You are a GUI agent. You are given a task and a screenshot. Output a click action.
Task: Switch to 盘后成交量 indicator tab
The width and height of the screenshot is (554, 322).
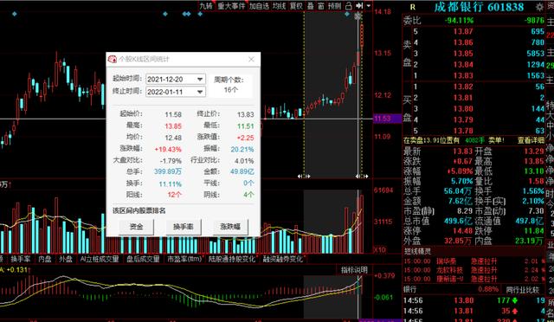(x=143, y=259)
